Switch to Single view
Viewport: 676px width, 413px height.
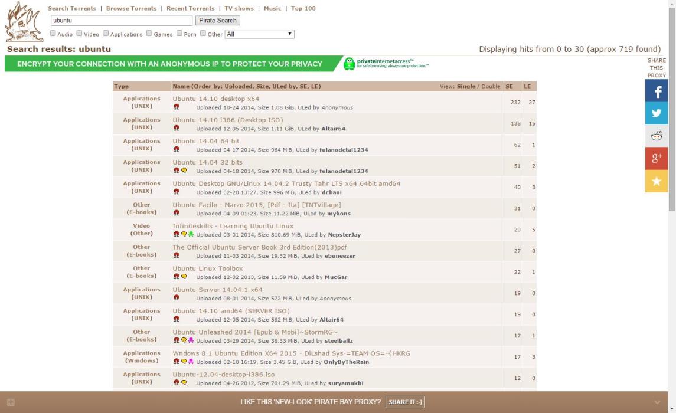pos(466,86)
